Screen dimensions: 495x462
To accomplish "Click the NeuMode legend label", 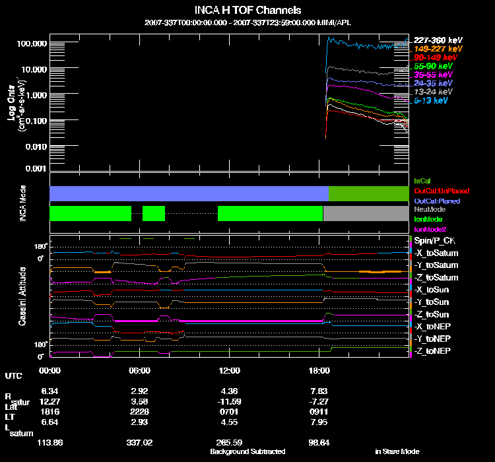I will click(x=430, y=209).
